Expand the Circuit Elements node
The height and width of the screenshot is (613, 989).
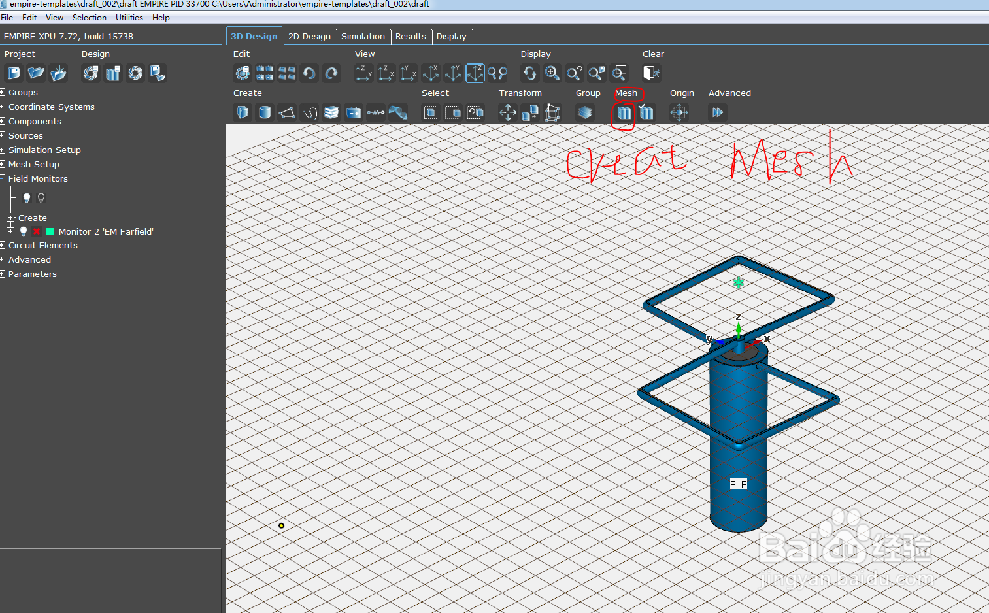pos(3,245)
